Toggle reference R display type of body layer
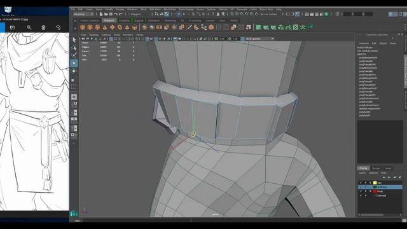 click(x=370, y=191)
